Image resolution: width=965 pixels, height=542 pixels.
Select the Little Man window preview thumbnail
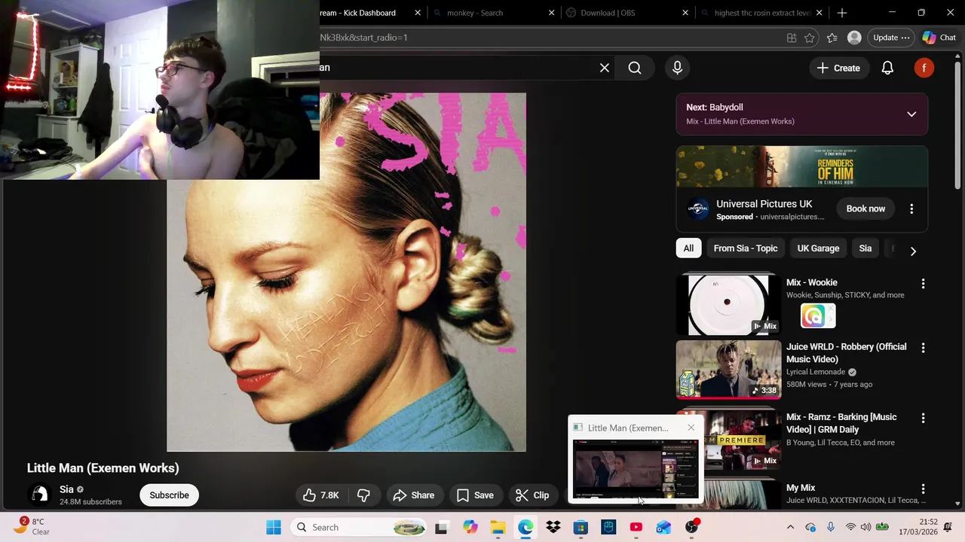click(x=636, y=470)
